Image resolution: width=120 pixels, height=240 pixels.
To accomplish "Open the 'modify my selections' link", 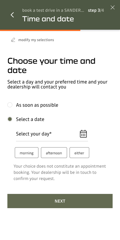I will click(36, 40).
